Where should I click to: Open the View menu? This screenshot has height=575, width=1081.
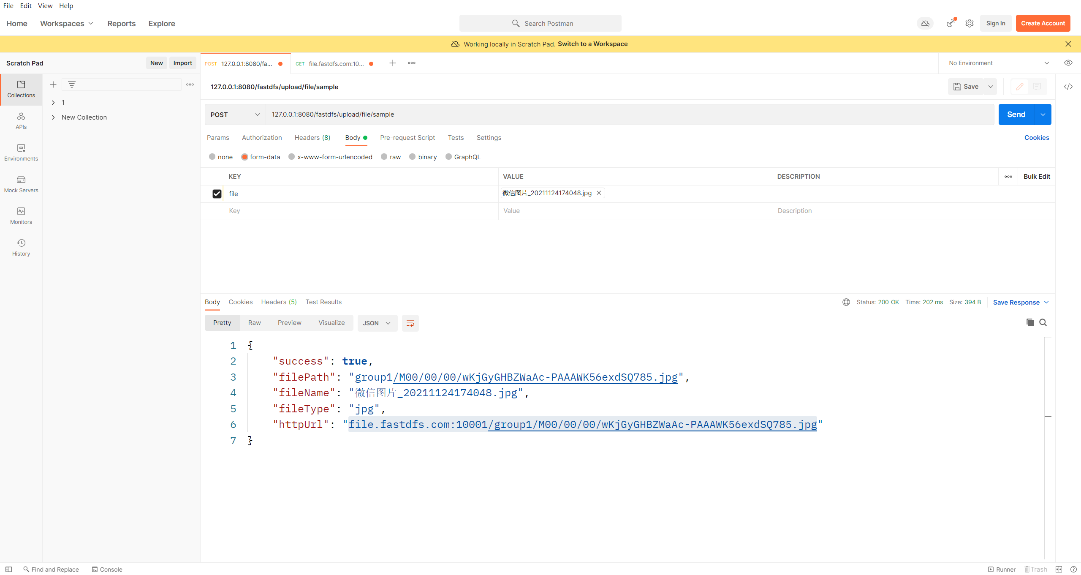[x=45, y=5]
